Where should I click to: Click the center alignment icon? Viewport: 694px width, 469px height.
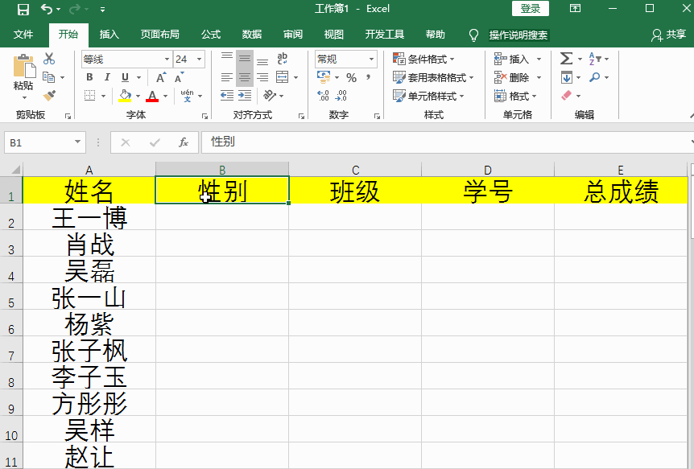pos(244,77)
